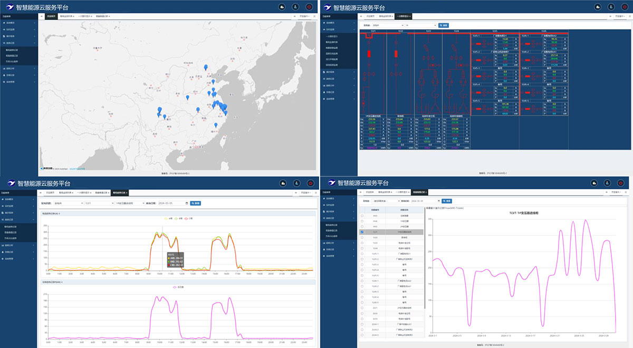633x348 pixels.
Task: Toggle the yellow A相 legend swatch in current chart
Action: 166,218
